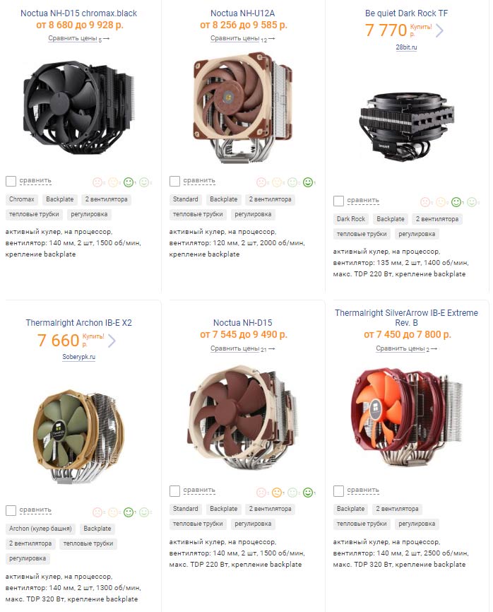Click the red sad face icon for NH-D15 chromax.black
This screenshot has height=612, width=493.
point(97,182)
